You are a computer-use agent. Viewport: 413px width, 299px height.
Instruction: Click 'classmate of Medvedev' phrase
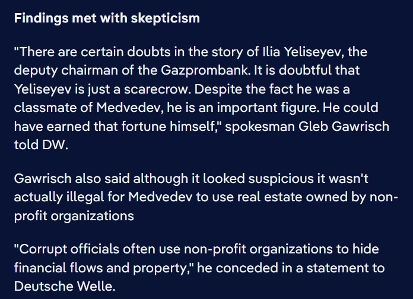click(x=87, y=108)
